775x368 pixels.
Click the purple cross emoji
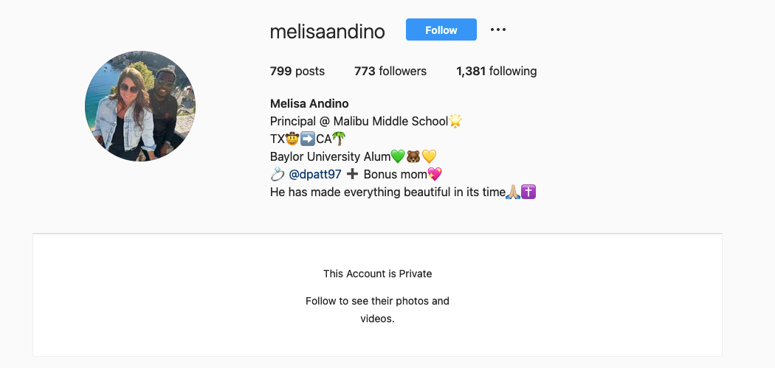tap(529, 192)
